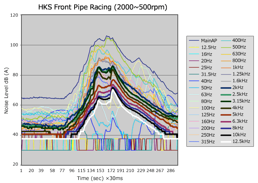
Task: Select the 2kHz legend entry
Action: pos(232,88)
